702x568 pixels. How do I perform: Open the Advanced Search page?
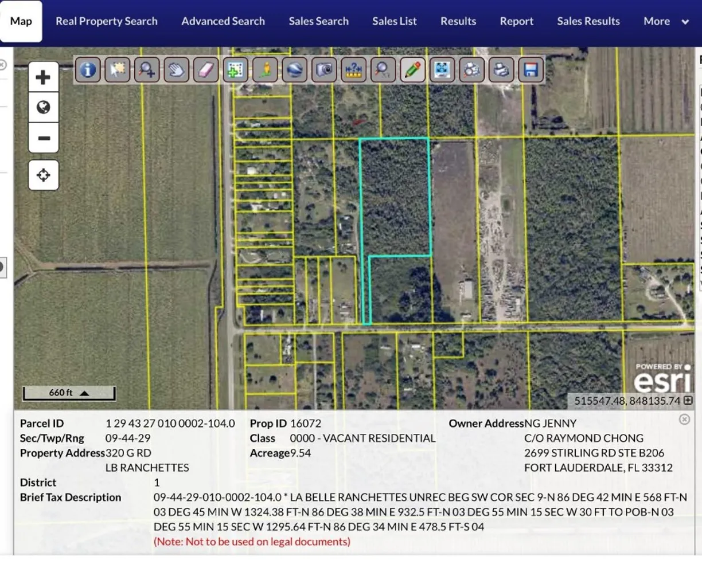coord(223,21)
